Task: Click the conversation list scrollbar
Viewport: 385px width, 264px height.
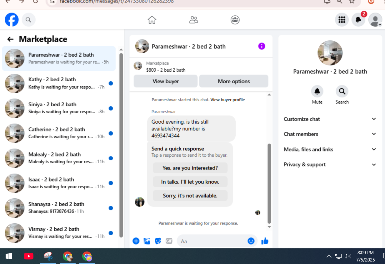Action: pos(121,145)
